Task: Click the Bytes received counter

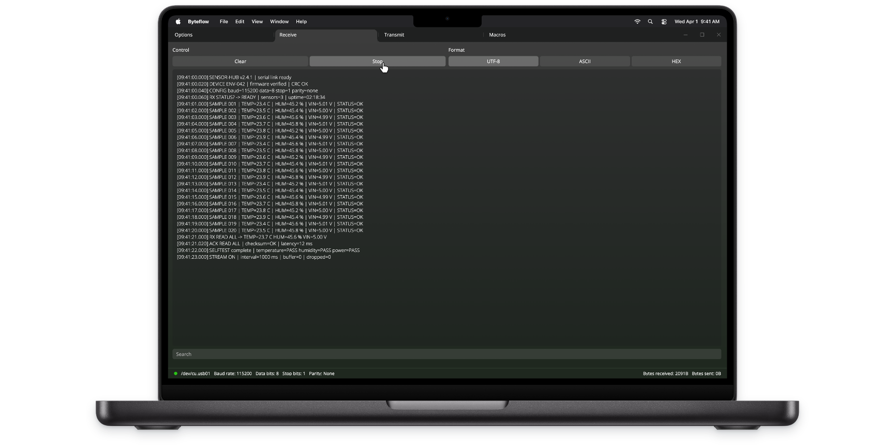Action: point(665,374)
